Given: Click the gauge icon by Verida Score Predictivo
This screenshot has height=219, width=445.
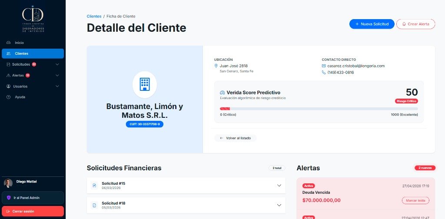Looking at the screenshot, I should tap(222, 93).
